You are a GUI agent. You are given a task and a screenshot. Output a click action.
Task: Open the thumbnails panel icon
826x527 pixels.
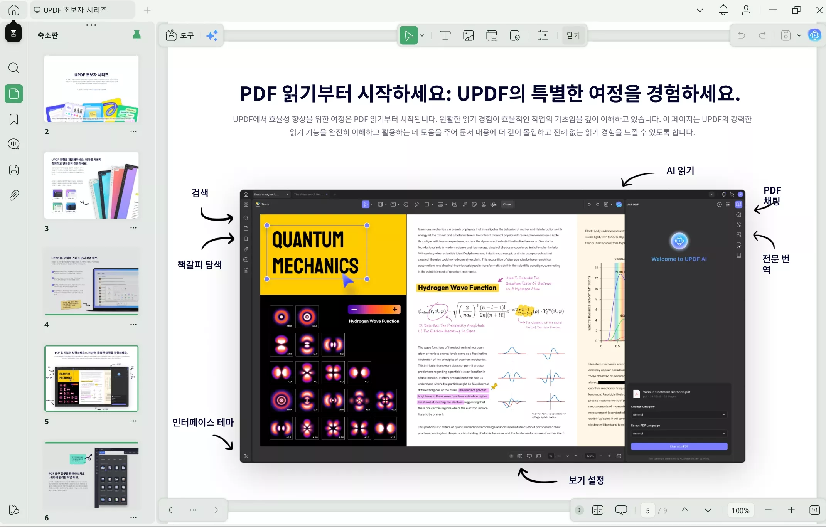point(14,94)
